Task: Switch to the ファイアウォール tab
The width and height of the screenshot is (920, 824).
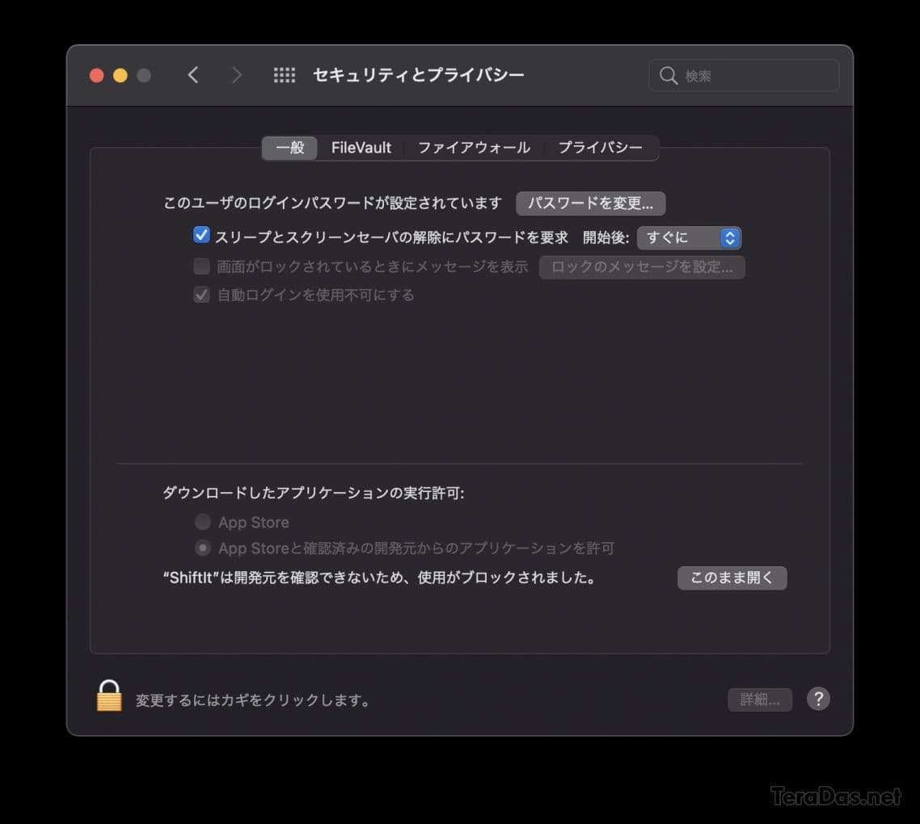Action: pyautogui.click(x=474, y=148)
